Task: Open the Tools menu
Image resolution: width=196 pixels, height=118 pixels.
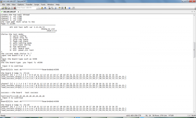Action: pyautogui.click(x=43, y=5)
